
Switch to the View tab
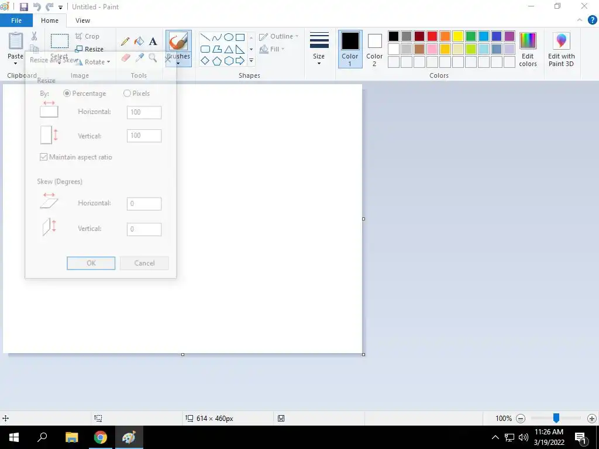pyautogui.click(x=82, y=20)
